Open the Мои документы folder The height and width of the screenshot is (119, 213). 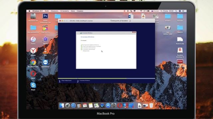[33, 28]
